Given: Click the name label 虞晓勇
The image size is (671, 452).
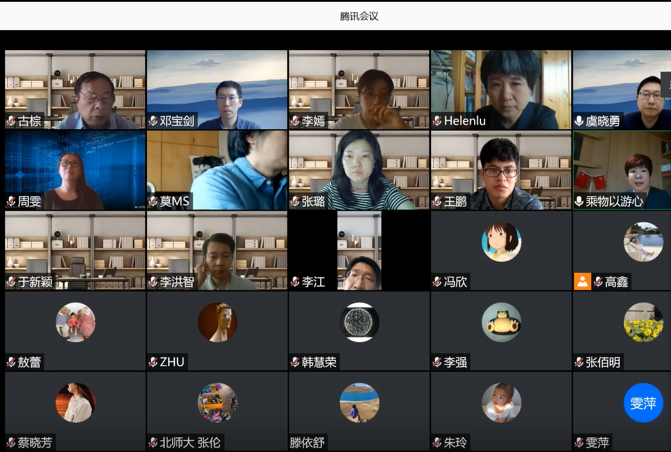Looking at the screenshot, I should point(602,121).
